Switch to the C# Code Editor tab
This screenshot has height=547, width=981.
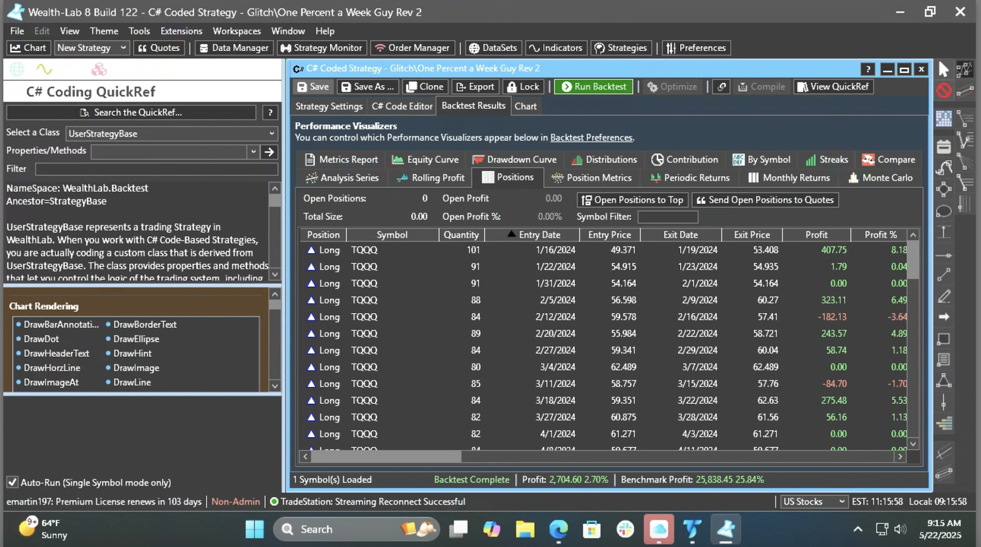402,106
